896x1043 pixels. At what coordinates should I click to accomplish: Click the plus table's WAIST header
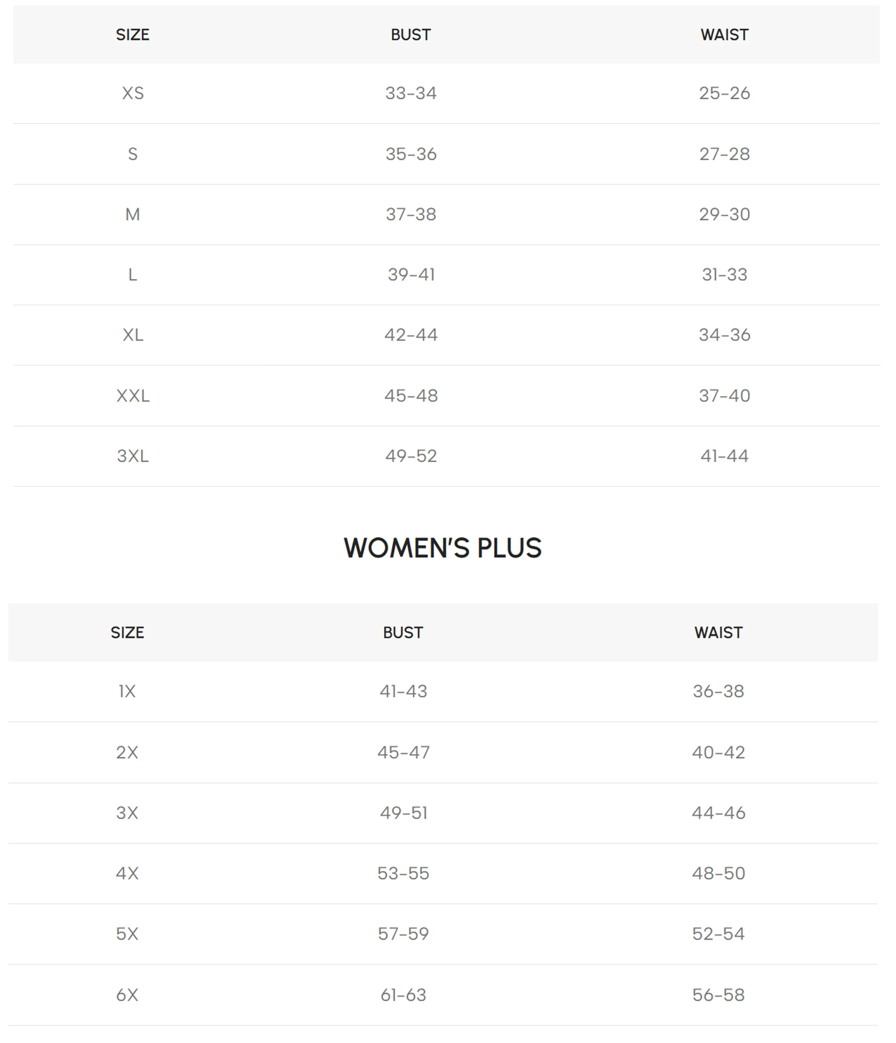pos(718,632)
